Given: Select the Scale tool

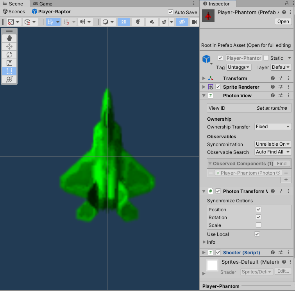Looking at the screenshot, I should (x=9, y=63).
